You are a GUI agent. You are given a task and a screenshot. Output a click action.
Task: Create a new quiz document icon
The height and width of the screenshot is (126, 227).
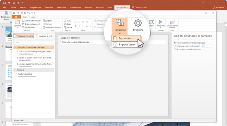point(18,13)
